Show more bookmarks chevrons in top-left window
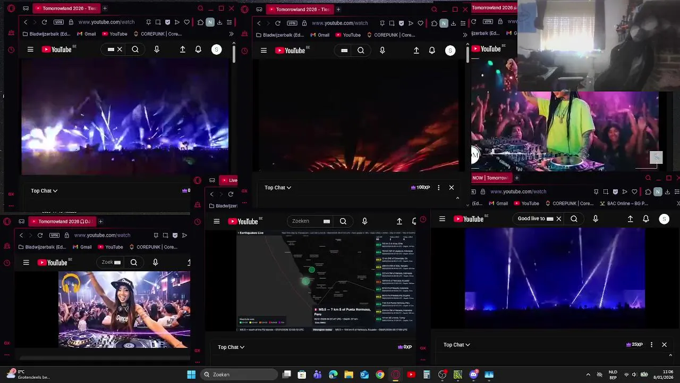This screenshot has width=680, height=383. coord(231,34)
